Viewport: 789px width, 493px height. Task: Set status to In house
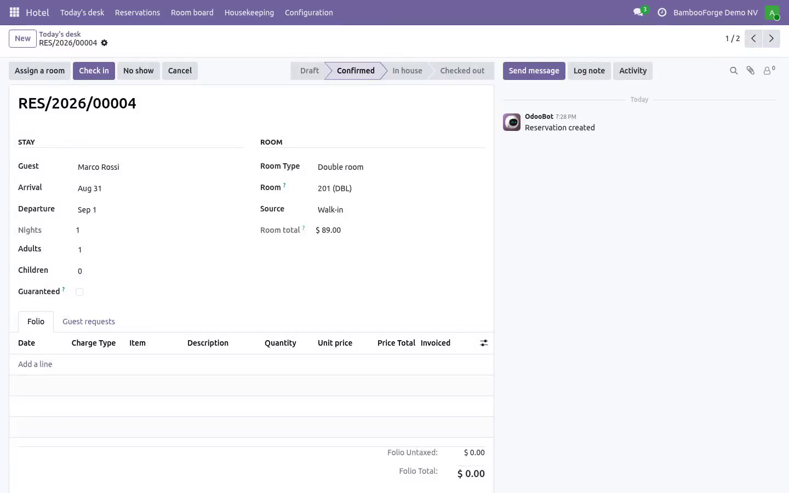tap(407, 71)
